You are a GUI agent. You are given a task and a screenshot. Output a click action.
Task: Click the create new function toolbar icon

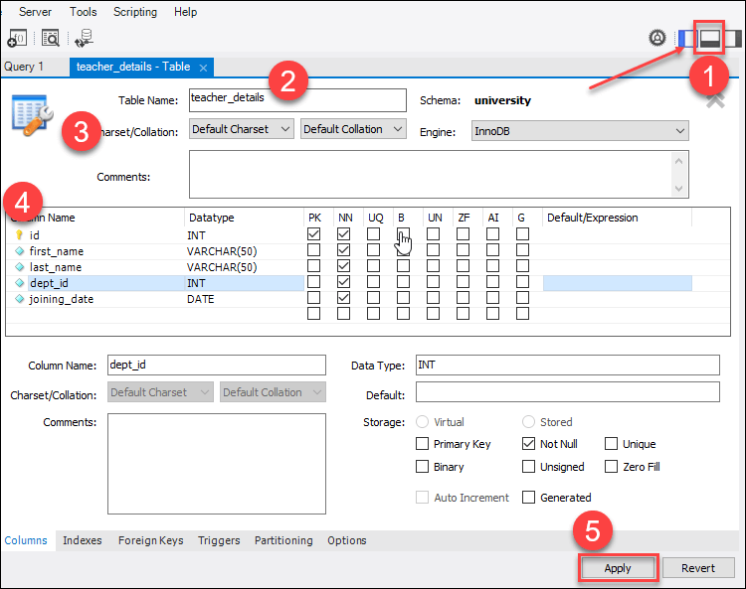coord(17,39)
